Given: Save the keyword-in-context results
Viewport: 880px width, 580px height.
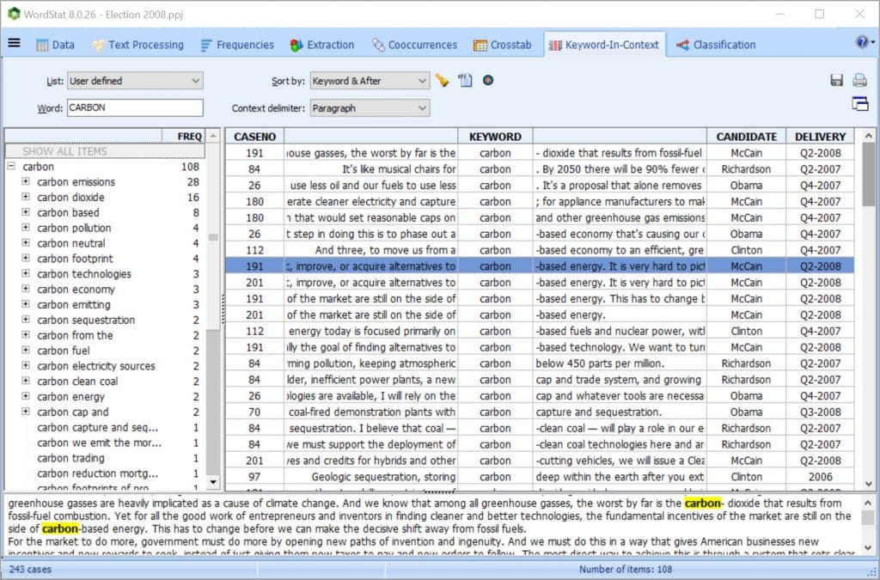Looking at the screenshot, I should click(836, 79).
